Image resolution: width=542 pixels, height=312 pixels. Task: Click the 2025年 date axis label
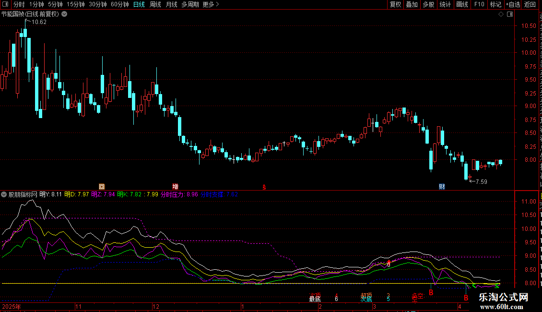[x=12, y=306]
